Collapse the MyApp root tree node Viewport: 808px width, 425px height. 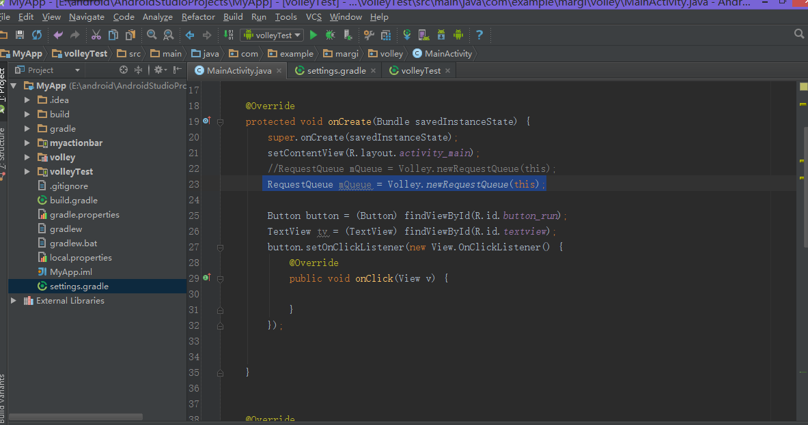click(14, 85)
